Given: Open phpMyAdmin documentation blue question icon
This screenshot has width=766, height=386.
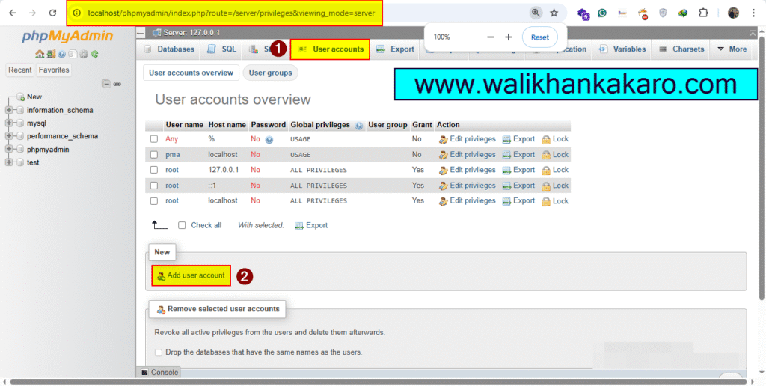Looking at the screenshot, I should tap(61, 55).
